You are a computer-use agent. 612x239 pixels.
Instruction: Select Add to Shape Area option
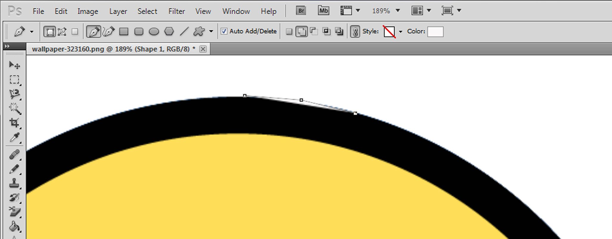(301, 31)
